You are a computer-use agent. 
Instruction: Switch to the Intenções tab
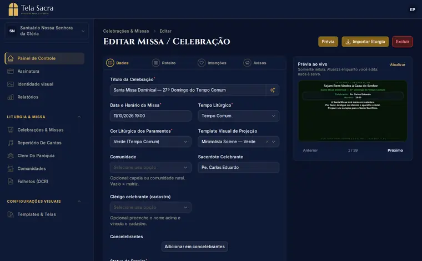click(x=212, y=63)
